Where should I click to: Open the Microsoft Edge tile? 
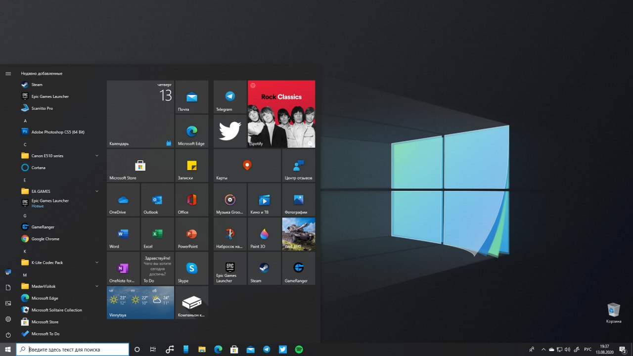tap(191, 131)
